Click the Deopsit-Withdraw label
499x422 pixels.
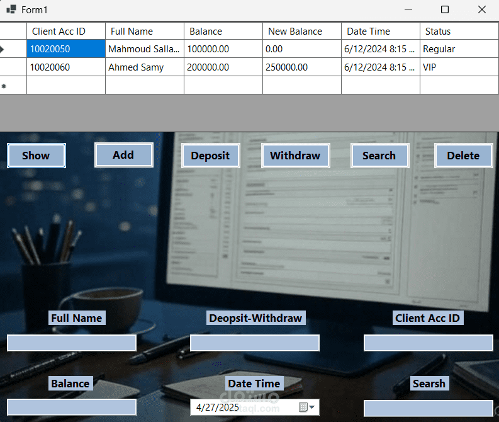click(x=256, y=318)
